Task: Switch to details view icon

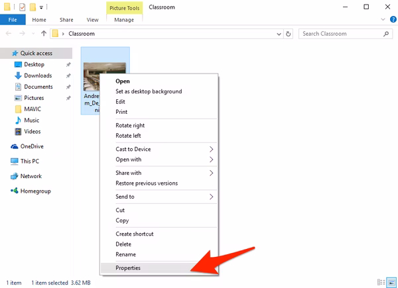Action: click(381, 283)
